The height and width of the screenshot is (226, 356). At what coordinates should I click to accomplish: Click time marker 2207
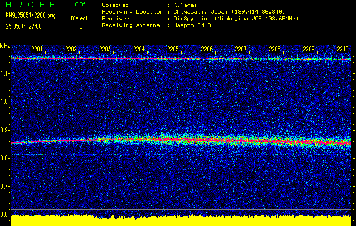(x=241, y=49)
